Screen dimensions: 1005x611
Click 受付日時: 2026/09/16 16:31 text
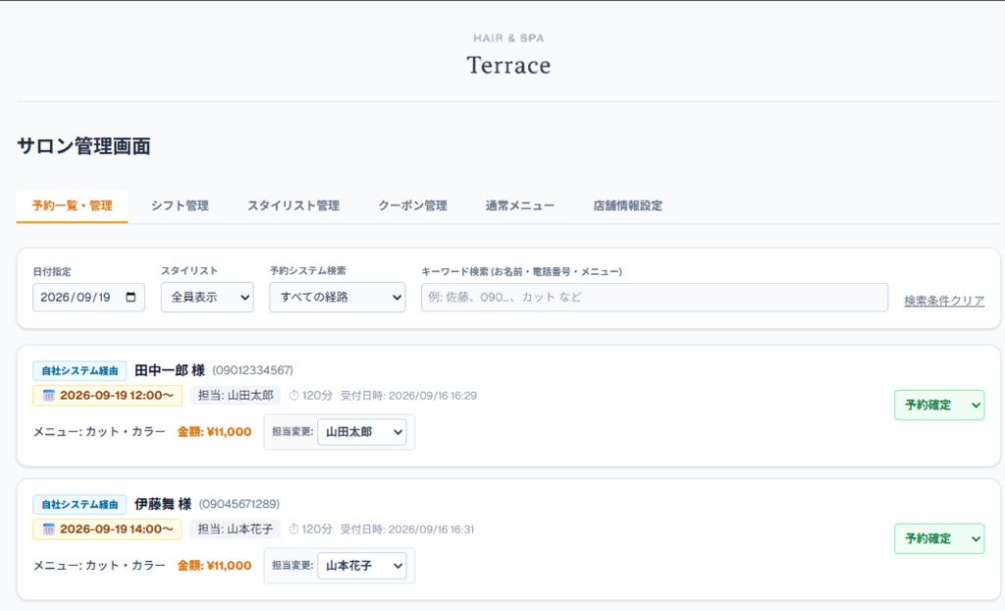407,528
